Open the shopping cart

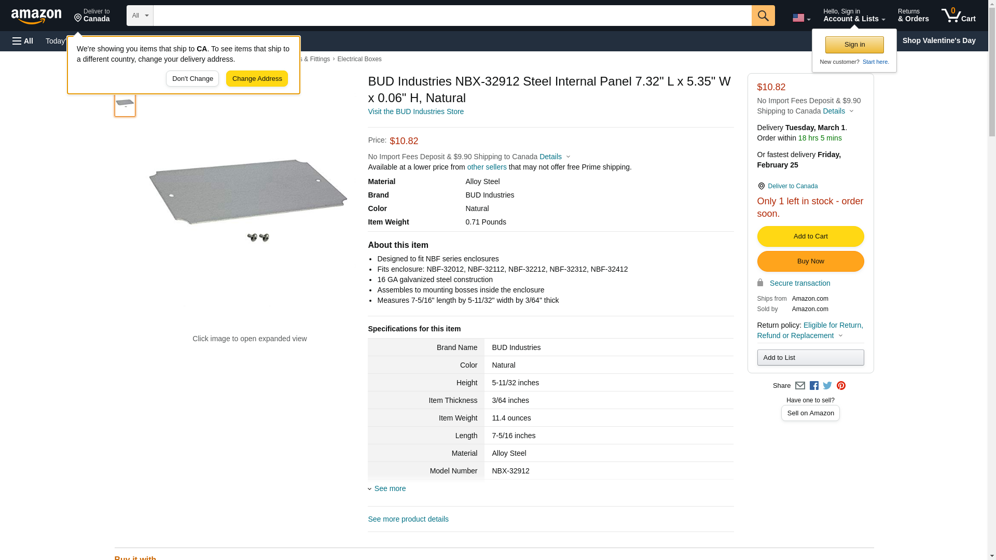pyautogui.click(x=958, y=16)
